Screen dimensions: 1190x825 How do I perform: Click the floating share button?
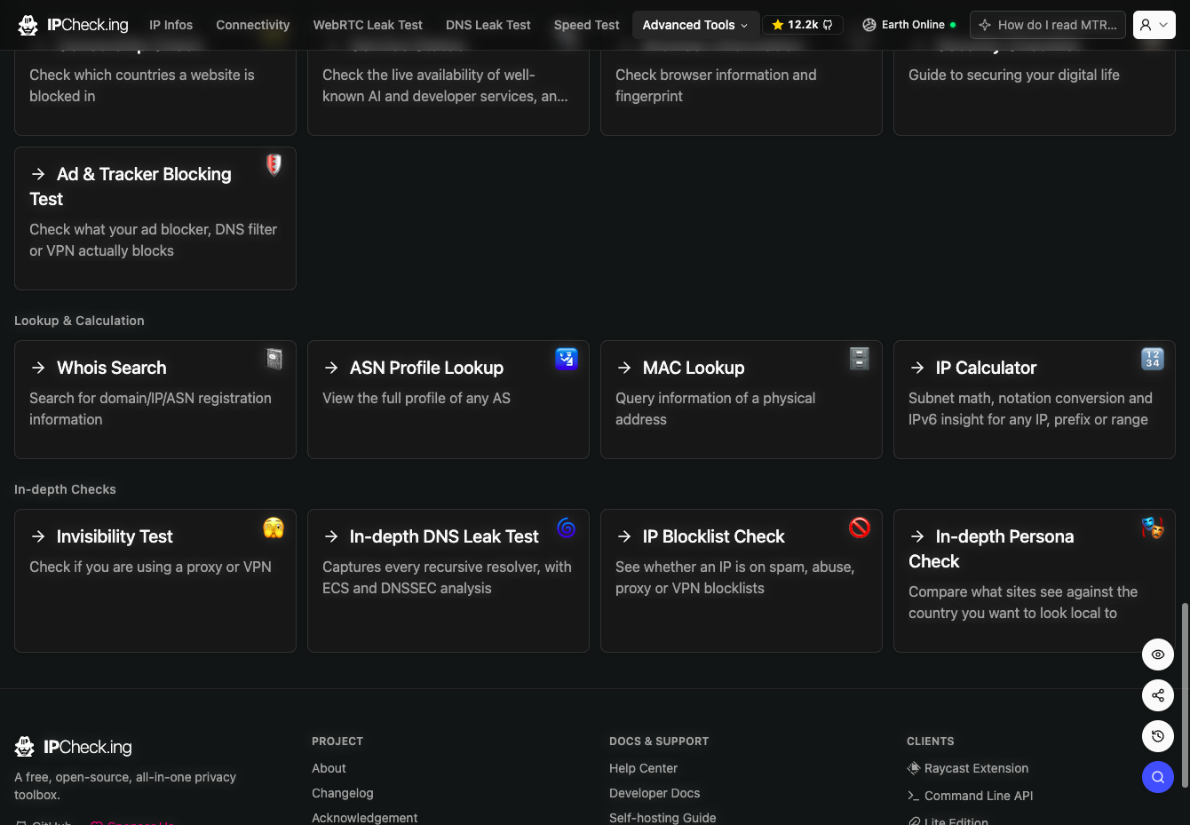pyautogui.click(x=1158, y=695)
